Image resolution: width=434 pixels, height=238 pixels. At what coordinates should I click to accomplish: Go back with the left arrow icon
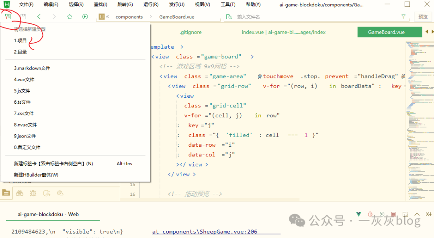39,17
